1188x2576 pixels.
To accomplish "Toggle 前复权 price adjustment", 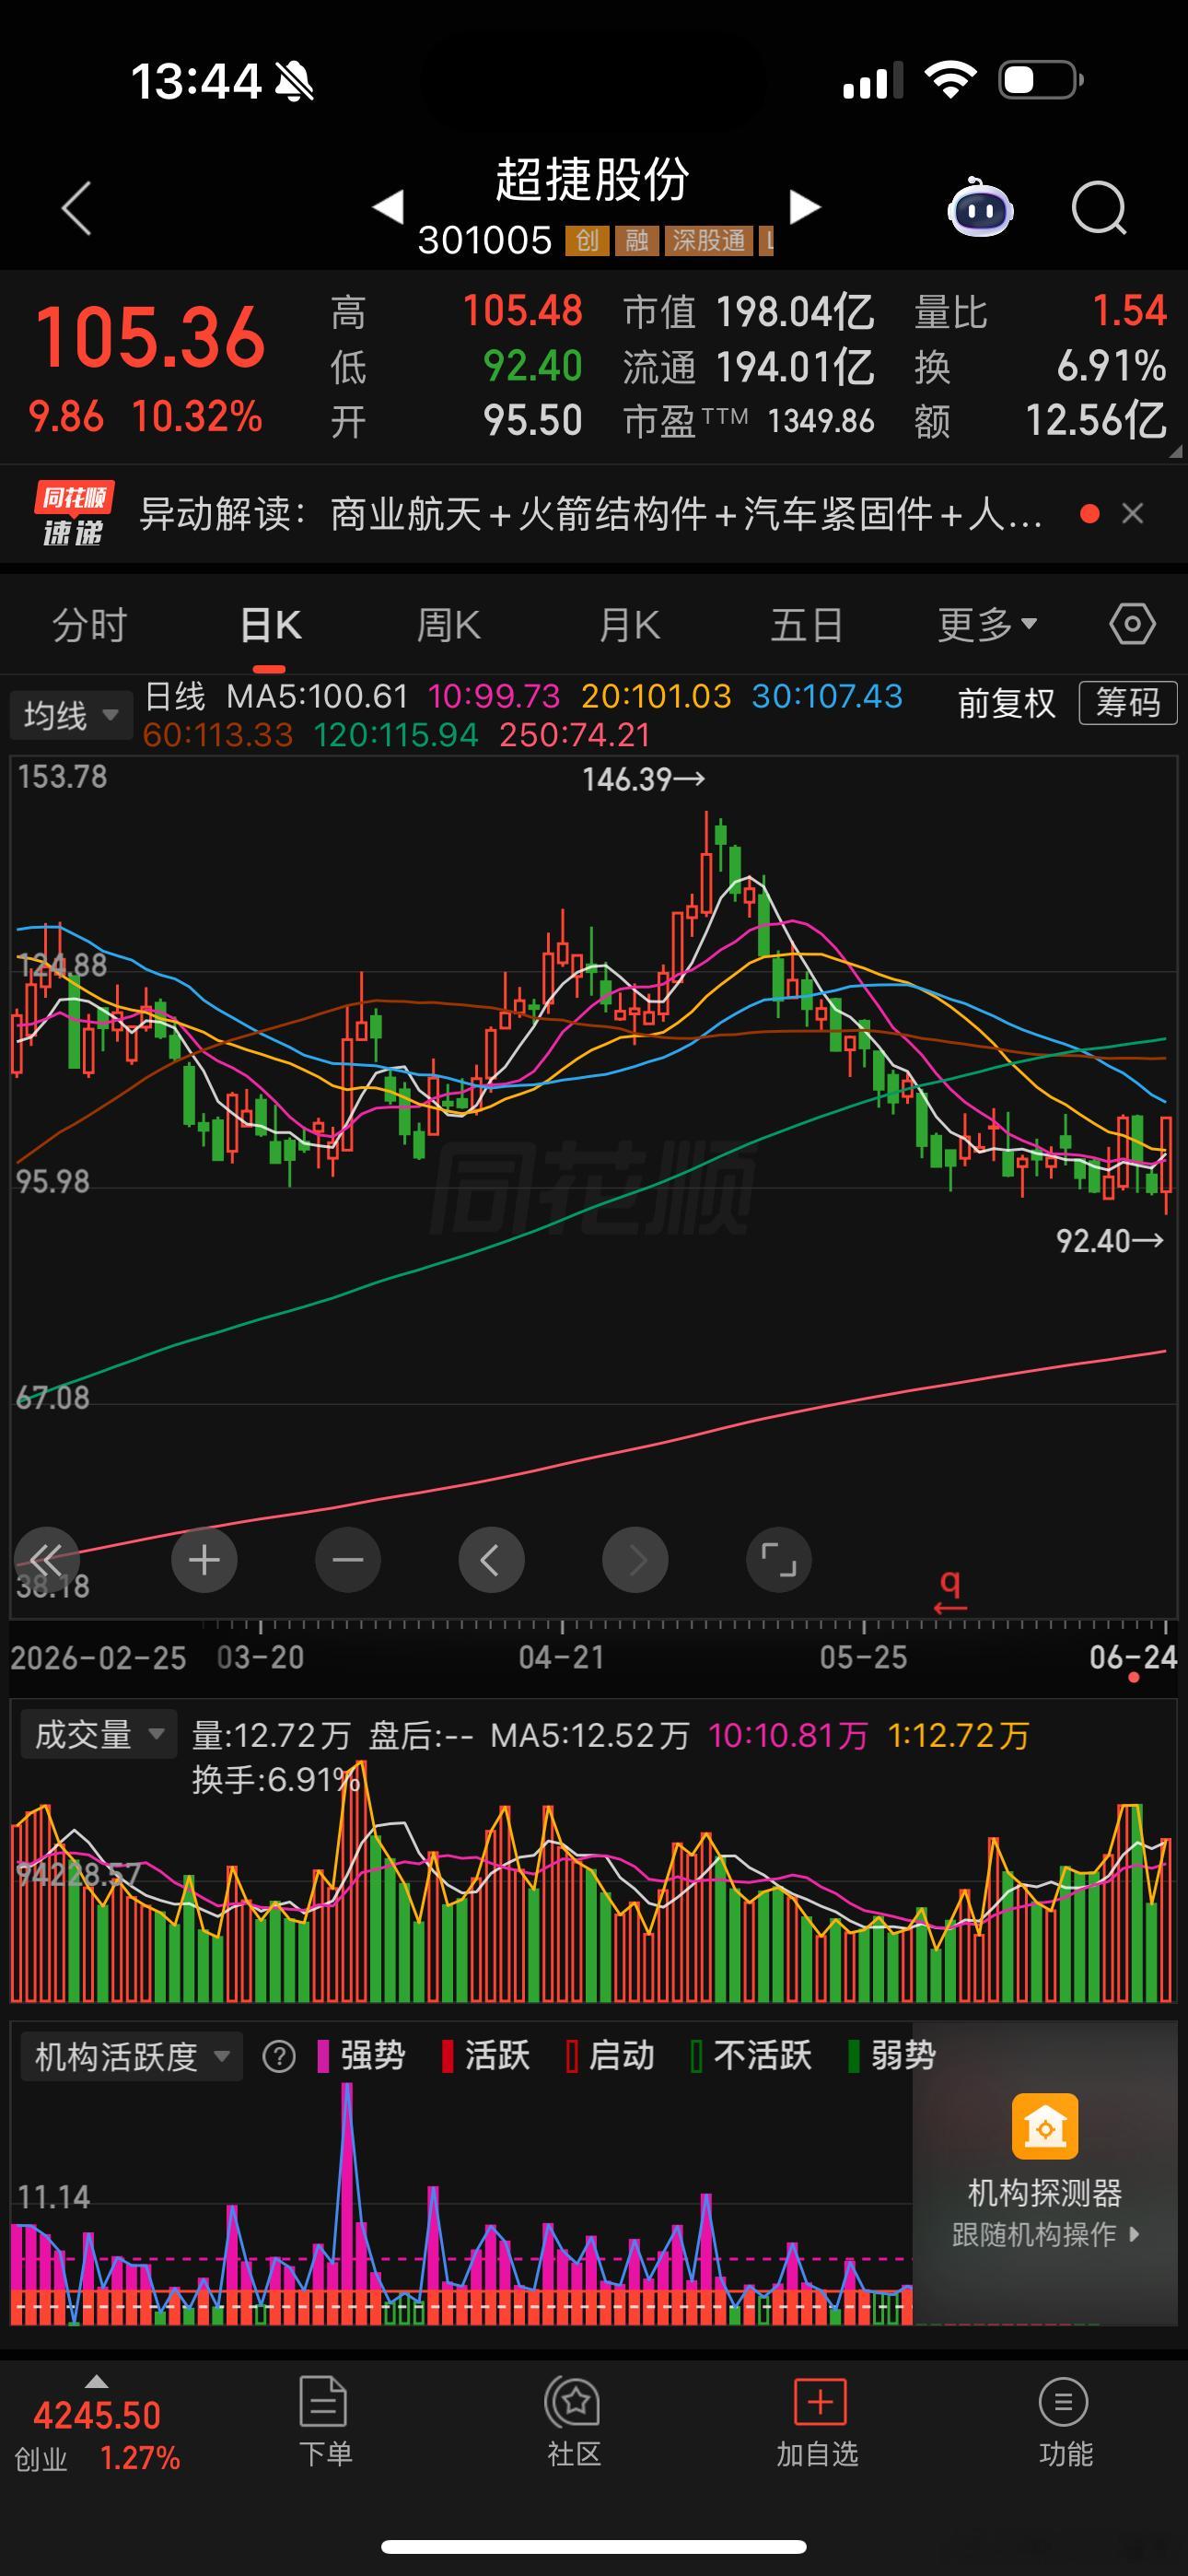I will click(1006, 704).
